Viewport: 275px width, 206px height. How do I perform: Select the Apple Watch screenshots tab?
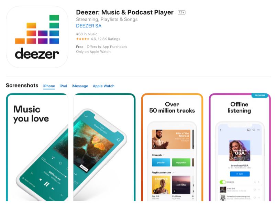point(103,86)
